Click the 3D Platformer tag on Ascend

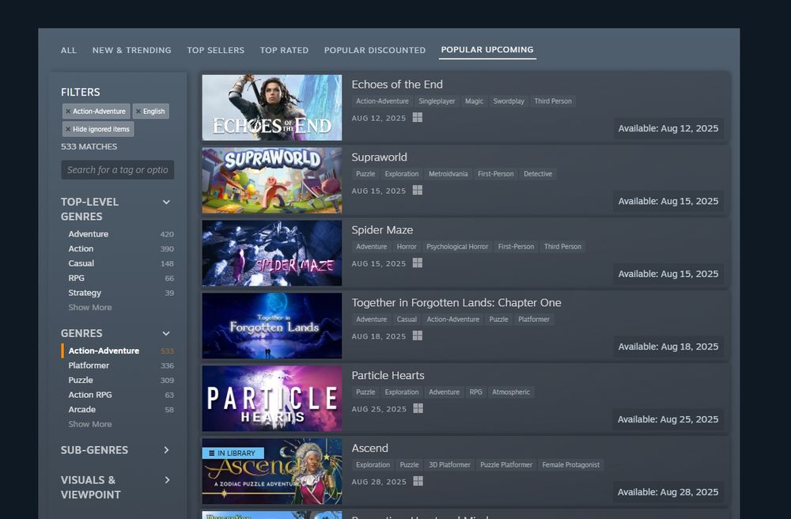(x=449, y=464)
